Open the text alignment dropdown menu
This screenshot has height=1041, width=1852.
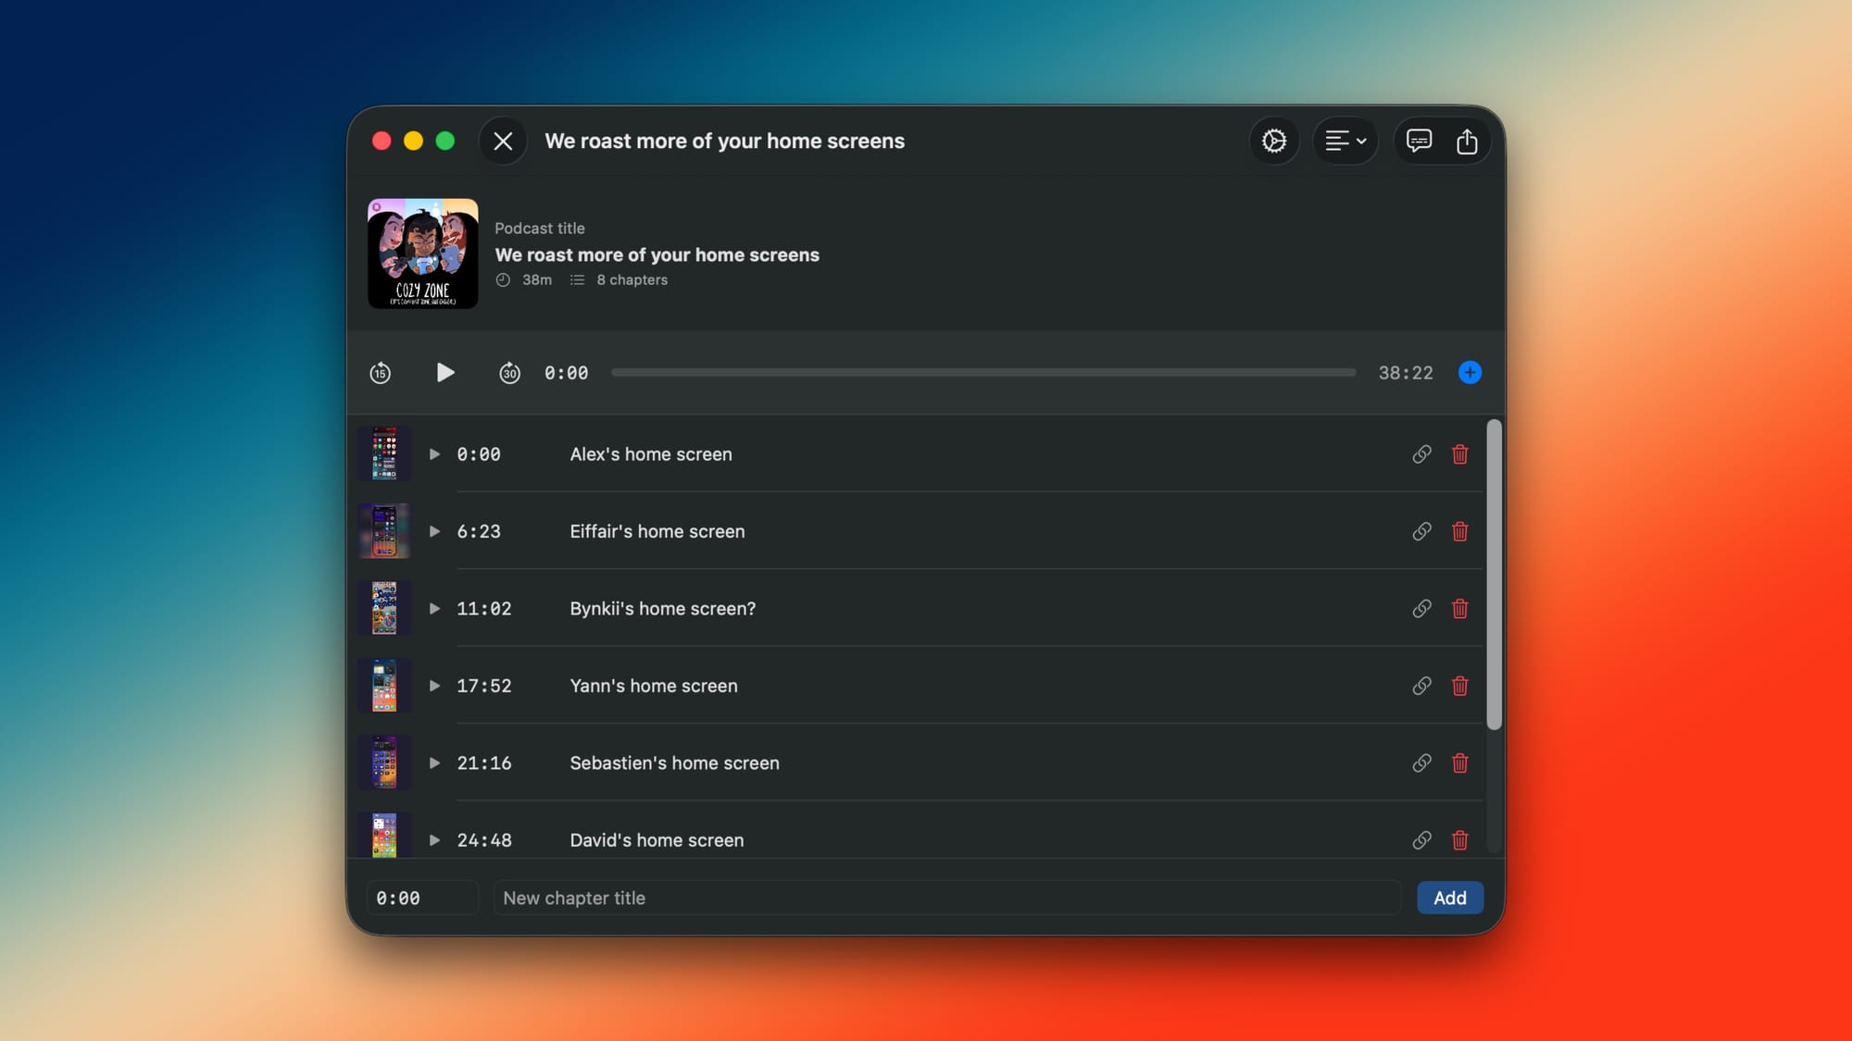pyautogui.click(x=1345, y=141)
